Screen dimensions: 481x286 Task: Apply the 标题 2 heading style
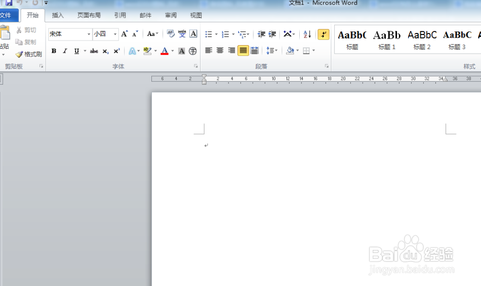[422, 40]
